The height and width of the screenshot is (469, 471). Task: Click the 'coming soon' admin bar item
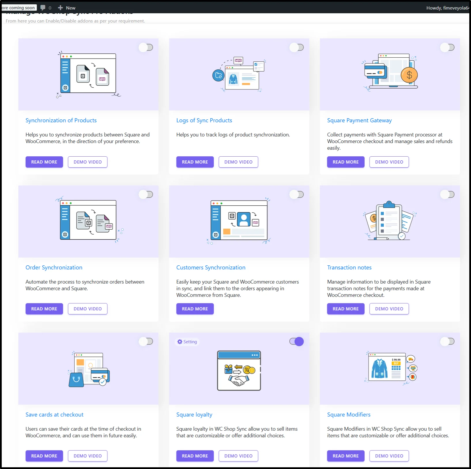click(18, 8)
